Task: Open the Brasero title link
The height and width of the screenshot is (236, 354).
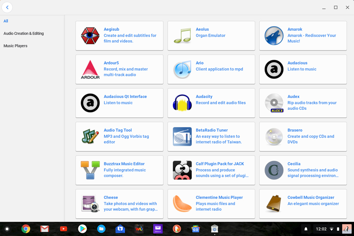Action: tap(295, 130)
